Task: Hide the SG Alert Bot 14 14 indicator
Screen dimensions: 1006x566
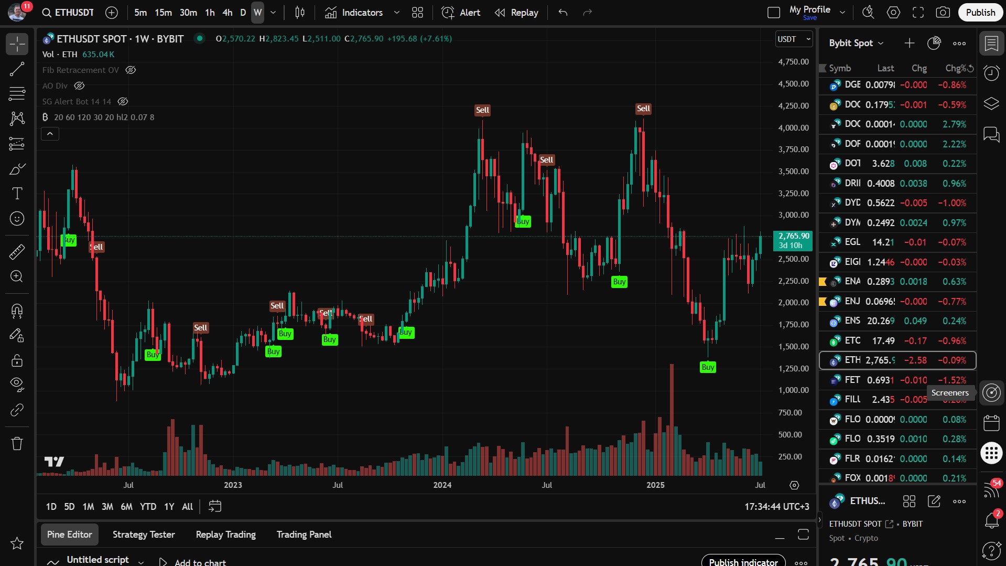Action: 123,101
